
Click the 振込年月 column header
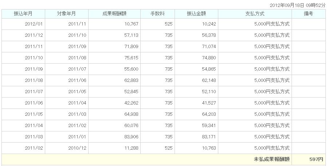click(x=23, y=14)
